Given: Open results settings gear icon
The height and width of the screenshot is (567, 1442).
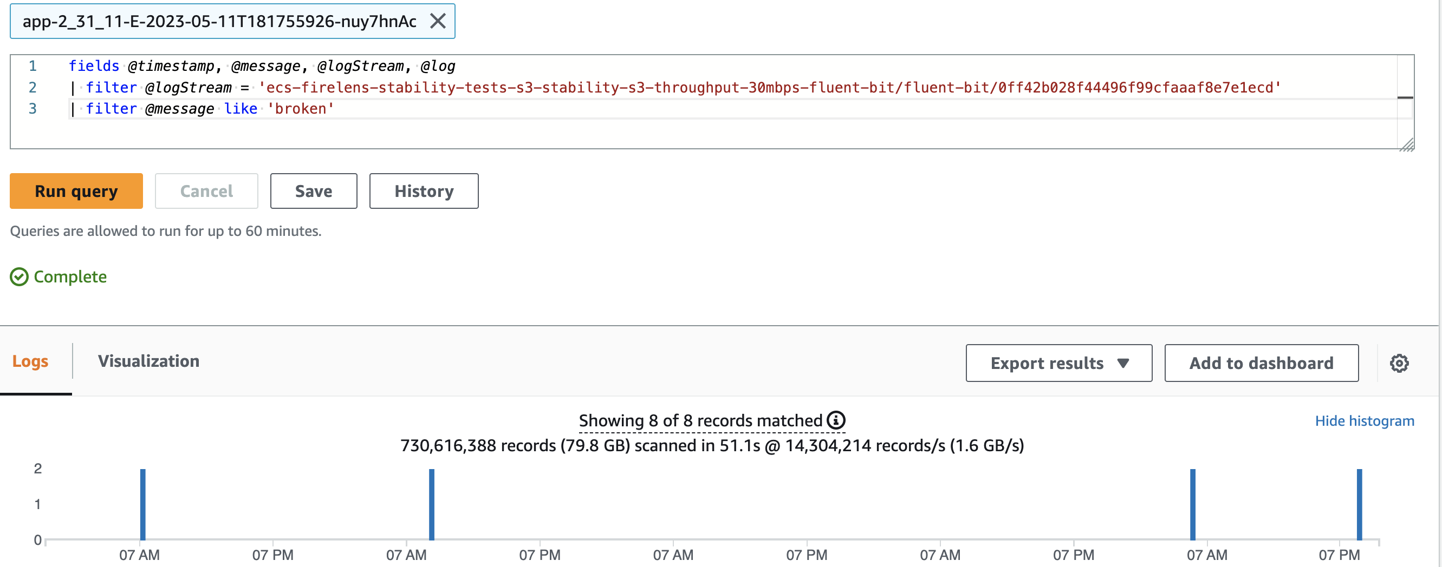Looking at the screenshot, I should tap(1399, 363).
